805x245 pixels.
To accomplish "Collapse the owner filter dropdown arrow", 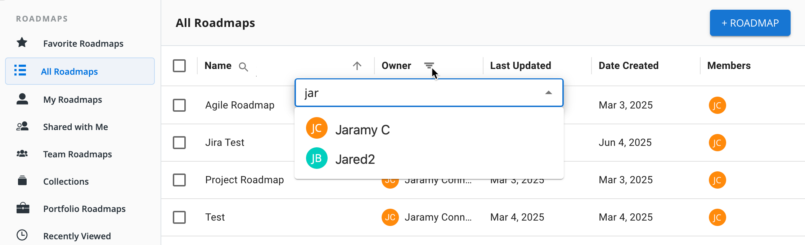I will [x=548, y=93].
